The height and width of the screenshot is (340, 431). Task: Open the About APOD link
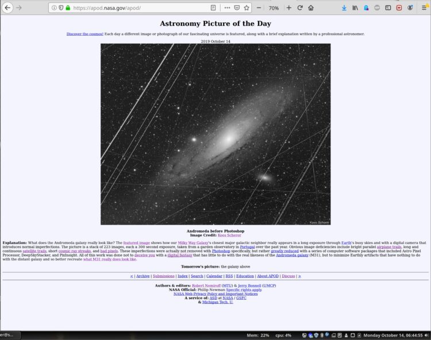[268, 276]
